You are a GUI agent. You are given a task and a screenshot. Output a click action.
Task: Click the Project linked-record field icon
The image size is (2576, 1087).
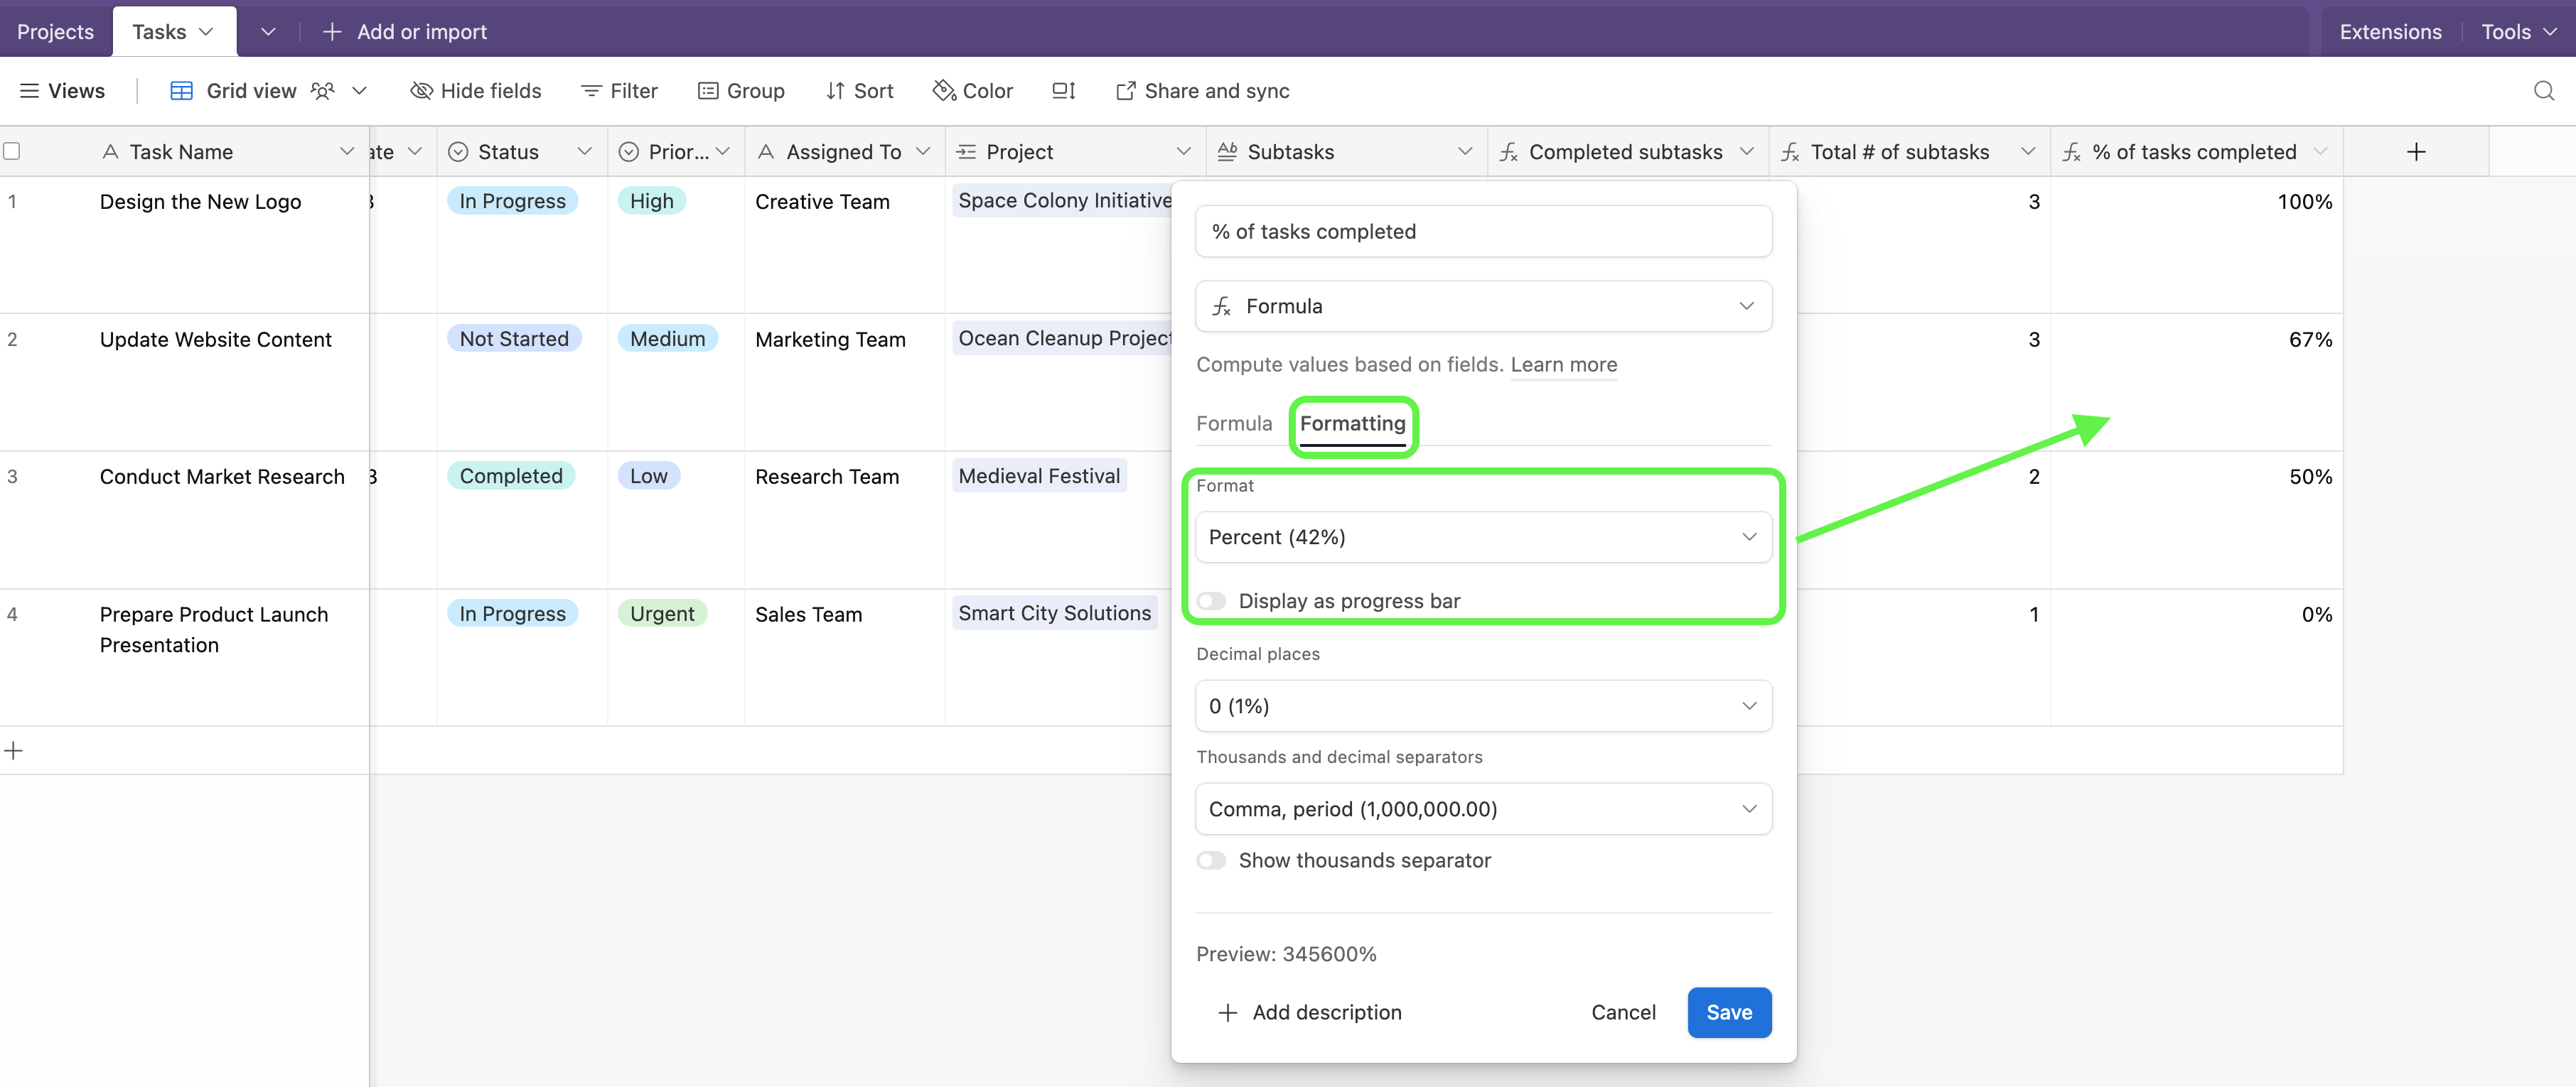point(966,152)
